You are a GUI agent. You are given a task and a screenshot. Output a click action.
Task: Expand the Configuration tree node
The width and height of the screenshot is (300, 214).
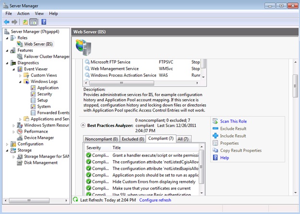click(7, 144)
